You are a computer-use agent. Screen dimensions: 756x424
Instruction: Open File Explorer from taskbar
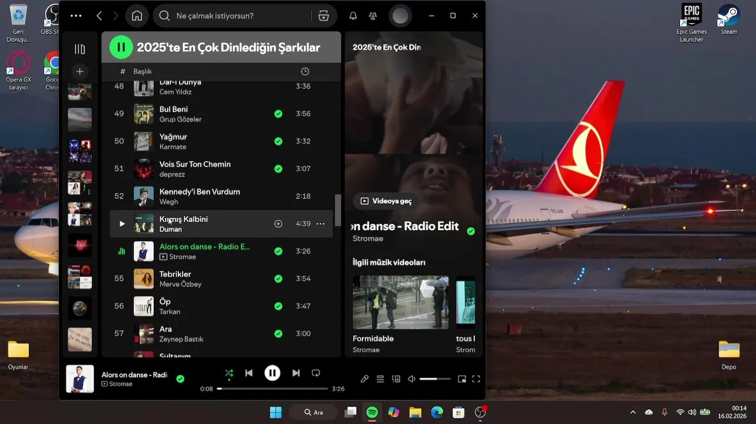(x=415, y=412)
